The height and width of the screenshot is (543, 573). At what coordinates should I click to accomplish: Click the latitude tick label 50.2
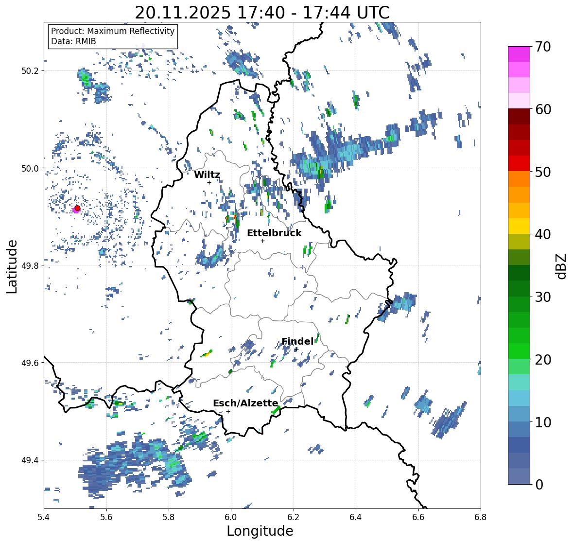(x=30, y=71)
